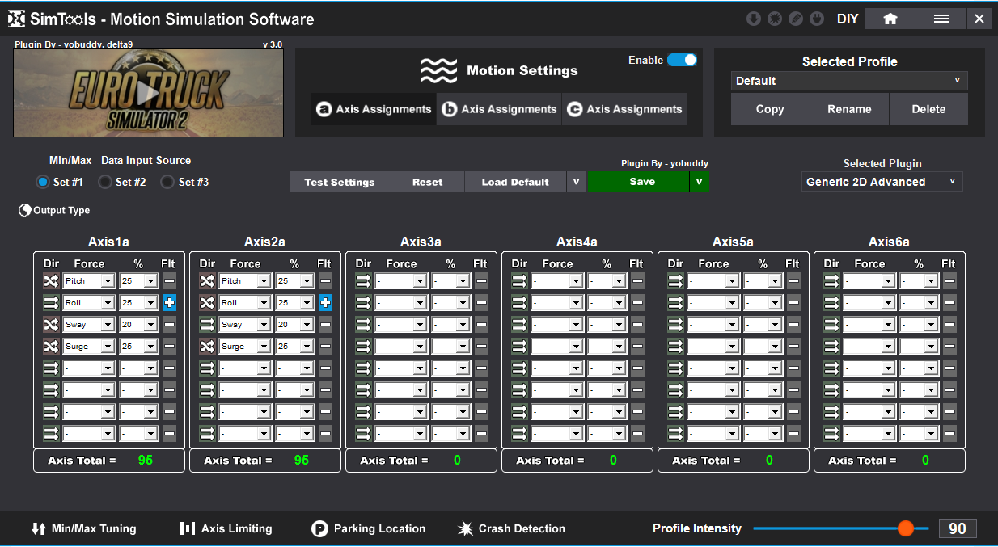Viewport: 998px width, 547px height.
Task: Toggle direction icon for Axis1a Pitch row
Action: coord(52,281)
